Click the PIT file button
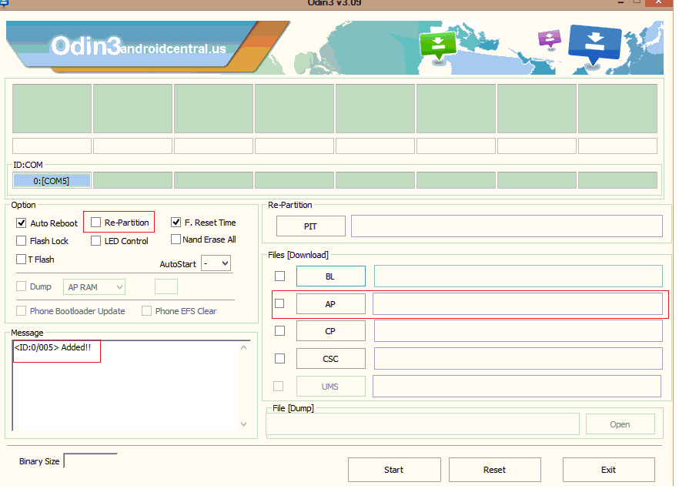This screenshot has width=679, height=499. (310, 226)
